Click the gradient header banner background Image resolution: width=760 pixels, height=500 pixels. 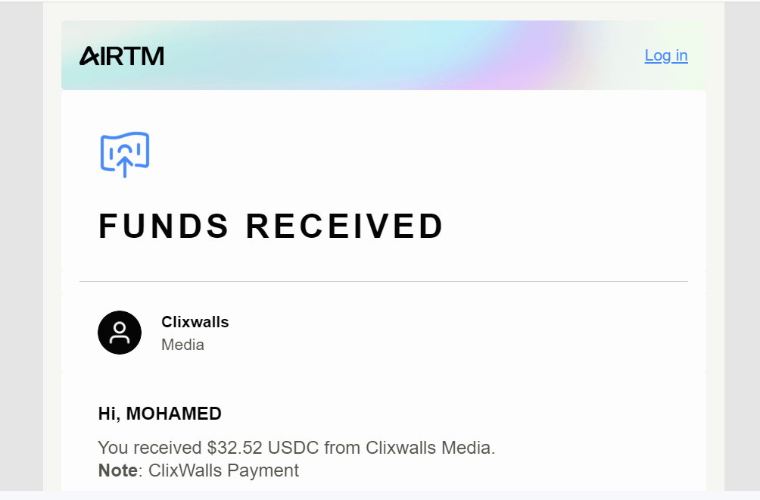[383, 55]
